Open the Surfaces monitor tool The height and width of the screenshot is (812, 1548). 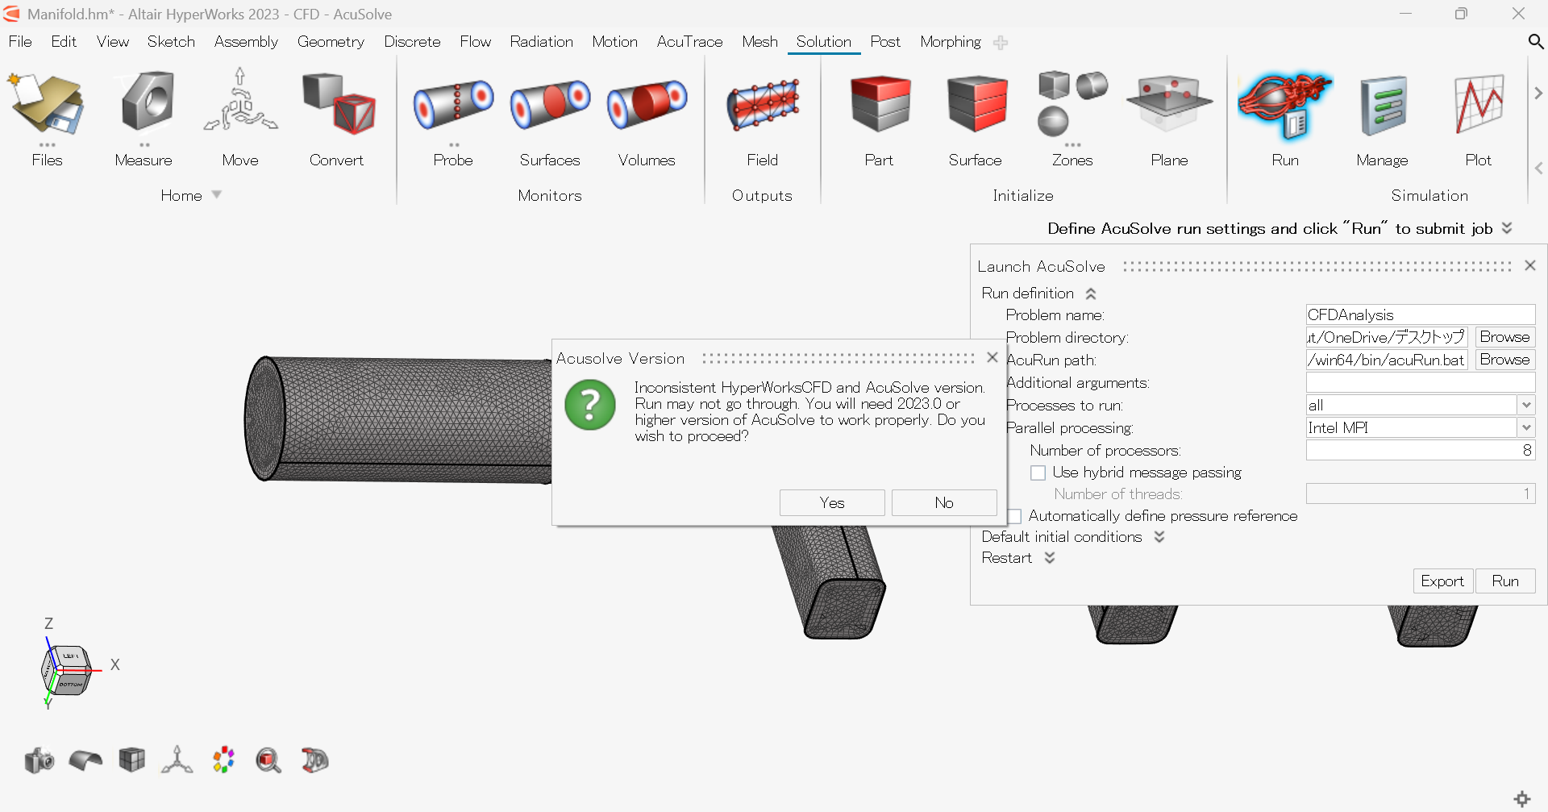[x=550, y=105]
